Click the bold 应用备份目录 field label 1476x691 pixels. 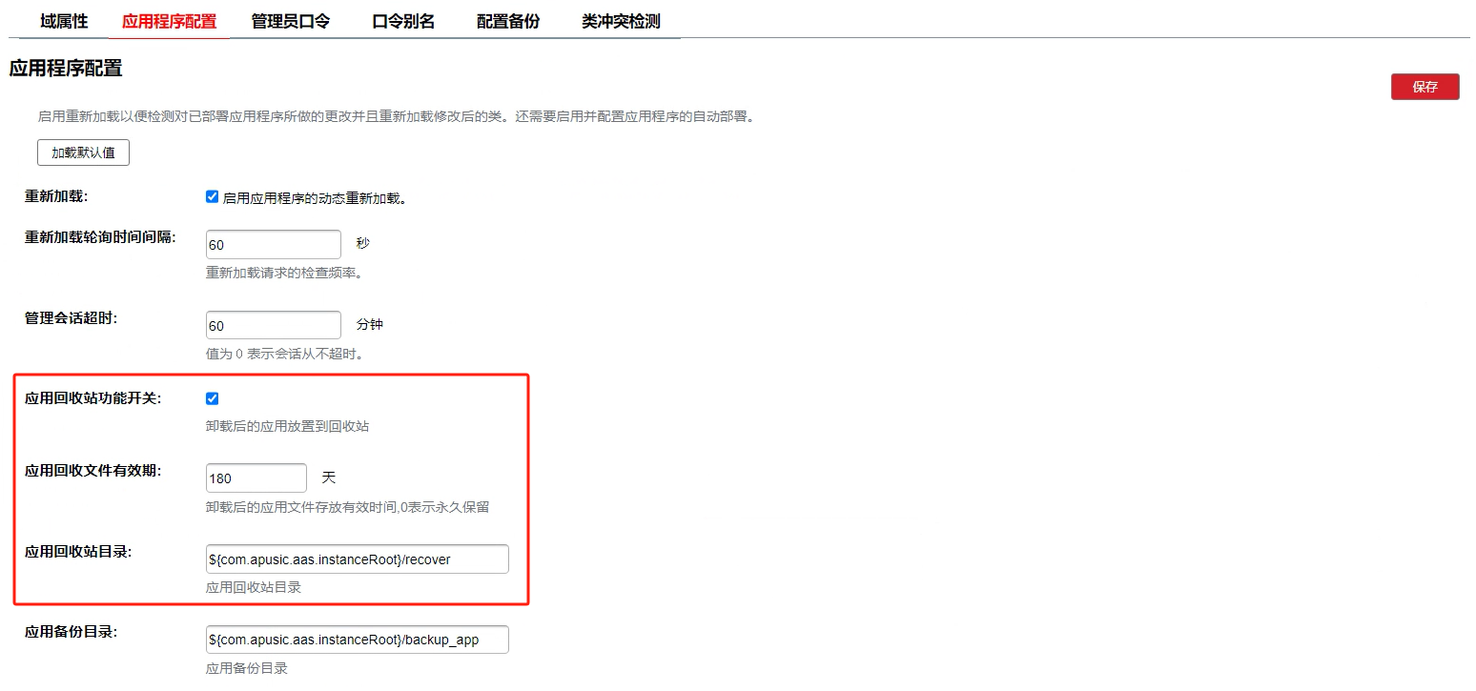(71, 632)
